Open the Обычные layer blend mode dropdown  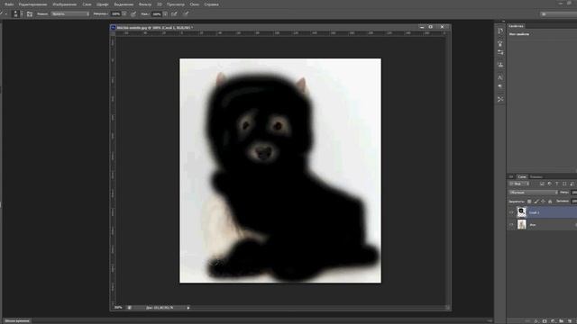click(x=533, y=193)
